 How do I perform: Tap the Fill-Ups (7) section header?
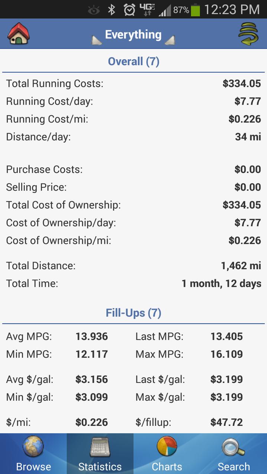pos(133,313)
